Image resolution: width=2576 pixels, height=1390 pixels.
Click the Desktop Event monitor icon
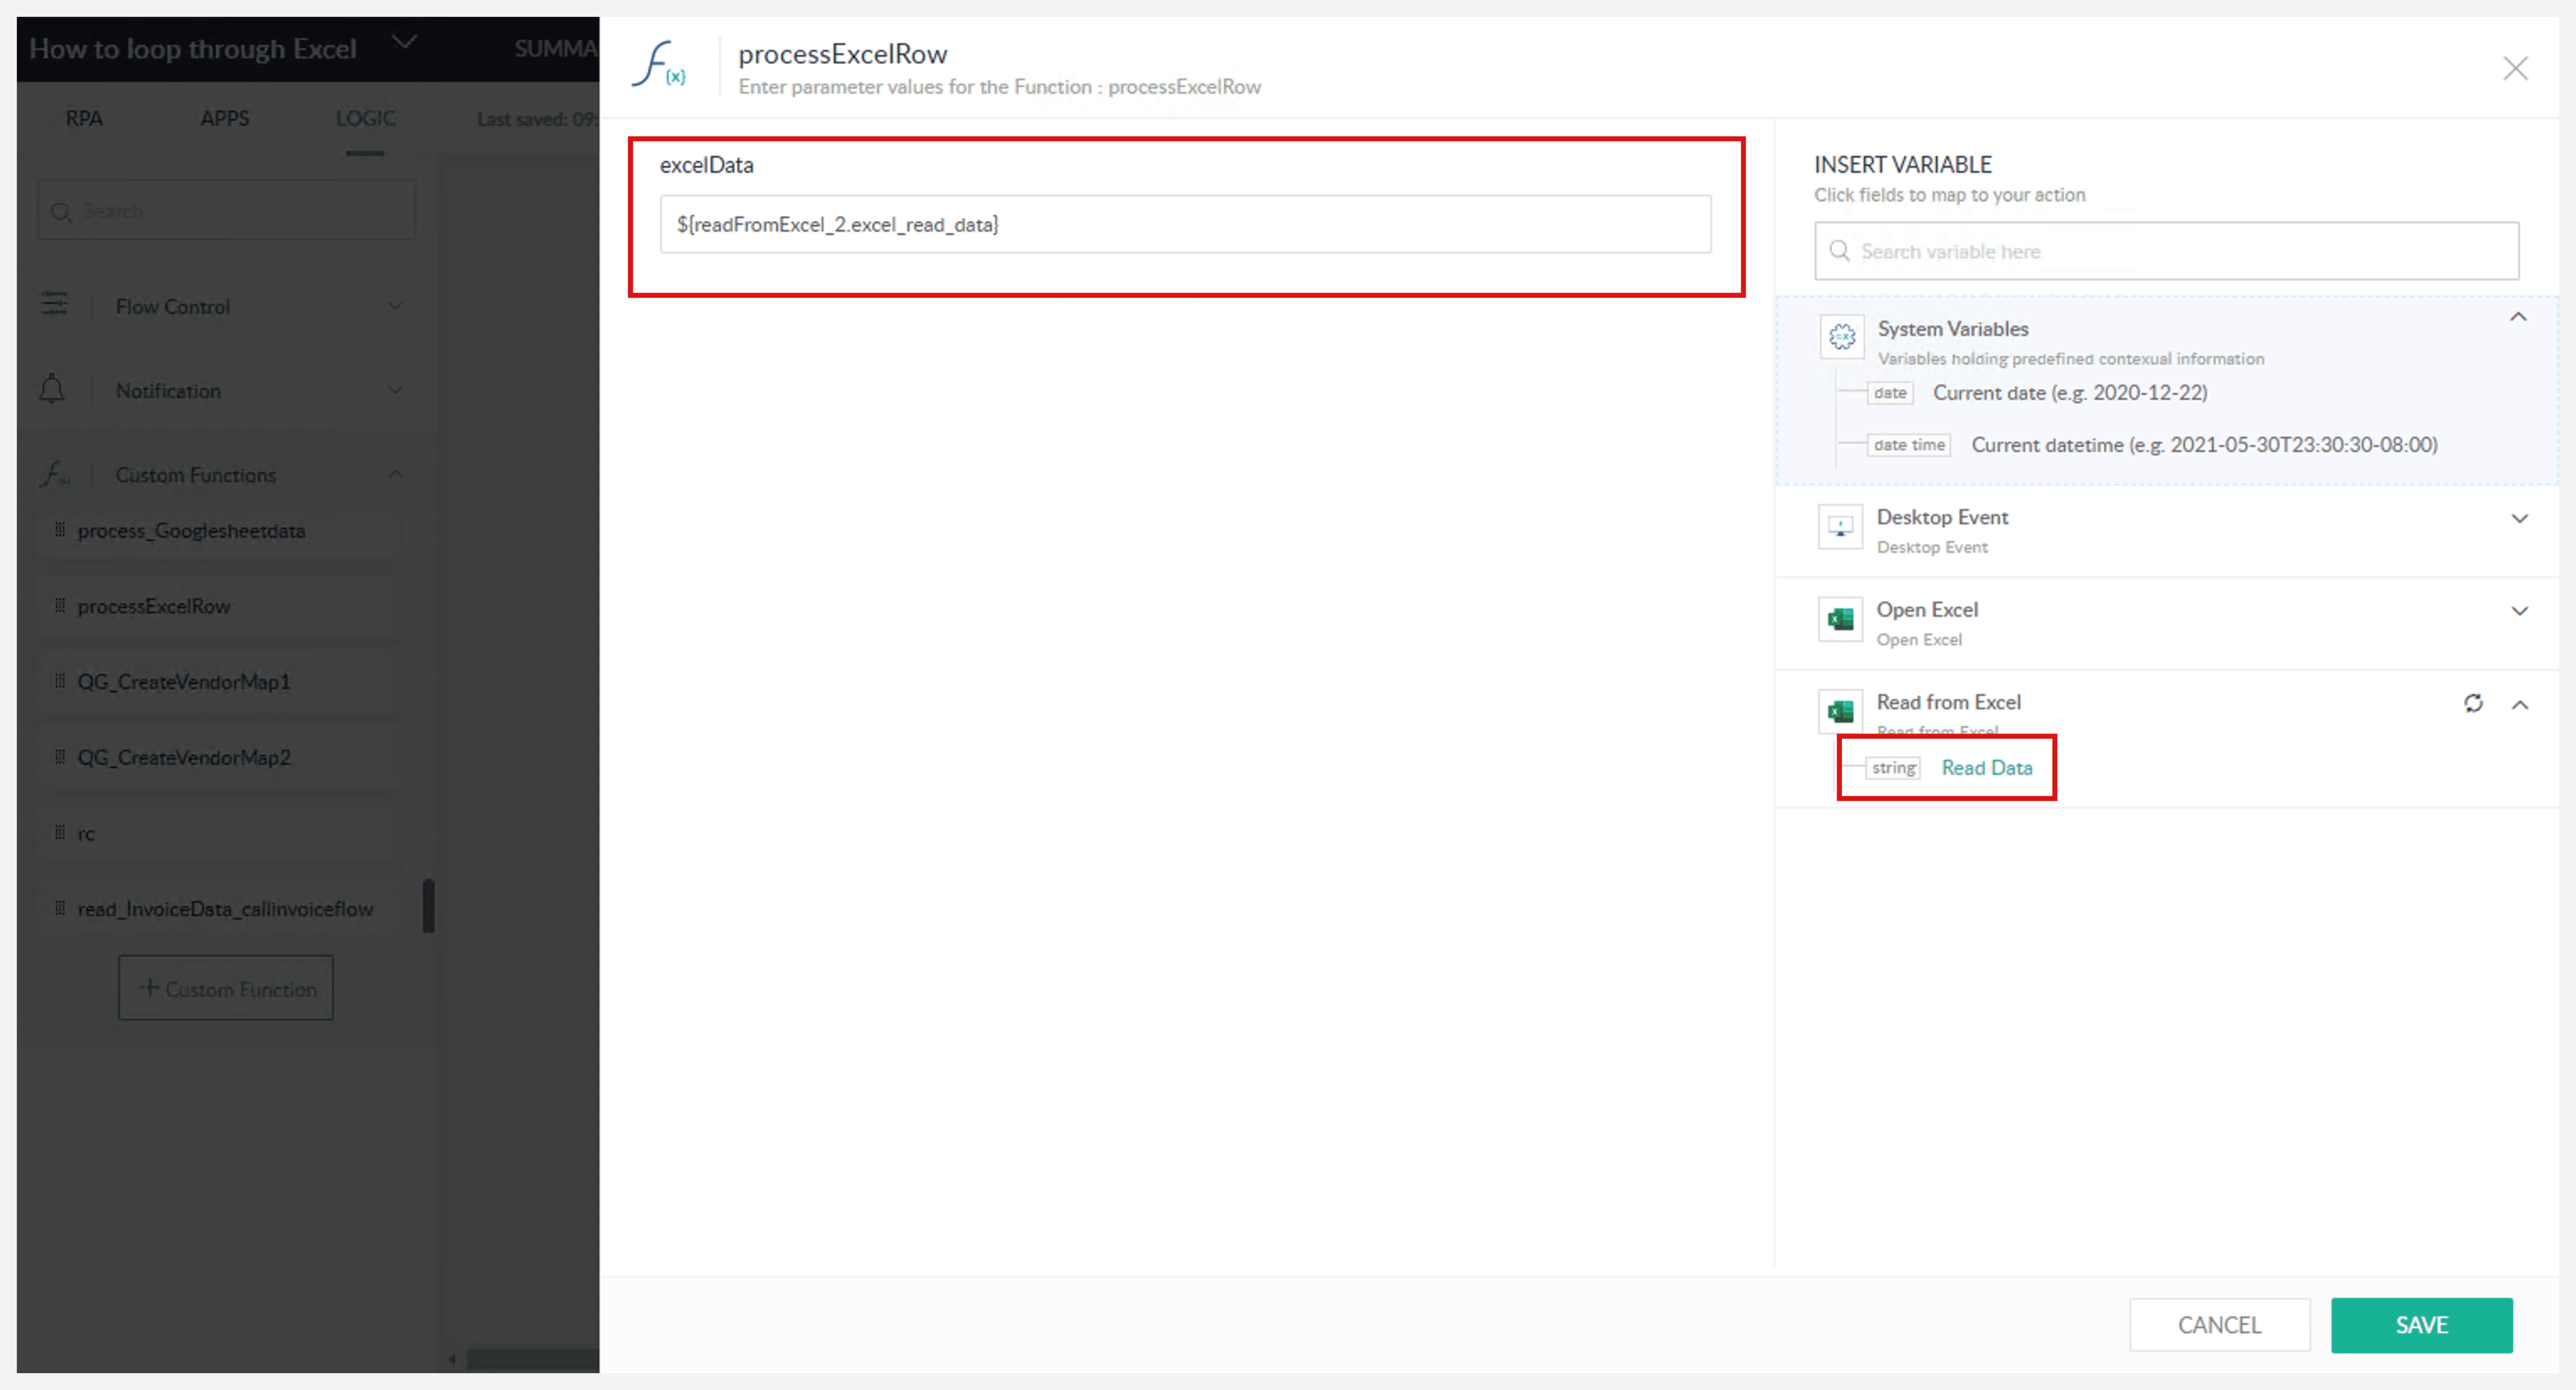[x=1840, y=527]
